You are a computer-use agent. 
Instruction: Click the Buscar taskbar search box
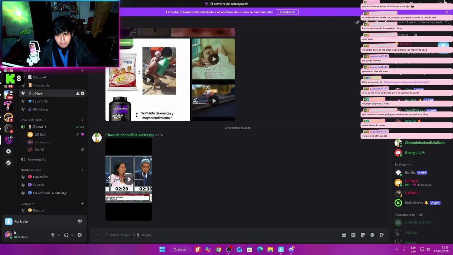pyautogui.click(x=180, y=249)
